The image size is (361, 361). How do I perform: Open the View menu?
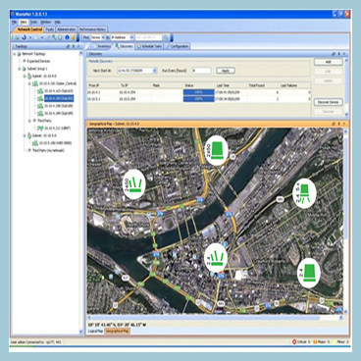click(24, 23)
